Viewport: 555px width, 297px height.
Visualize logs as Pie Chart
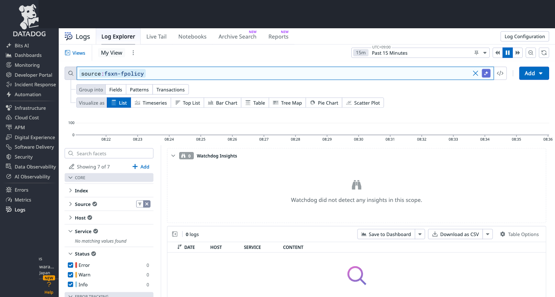point(324,103)
